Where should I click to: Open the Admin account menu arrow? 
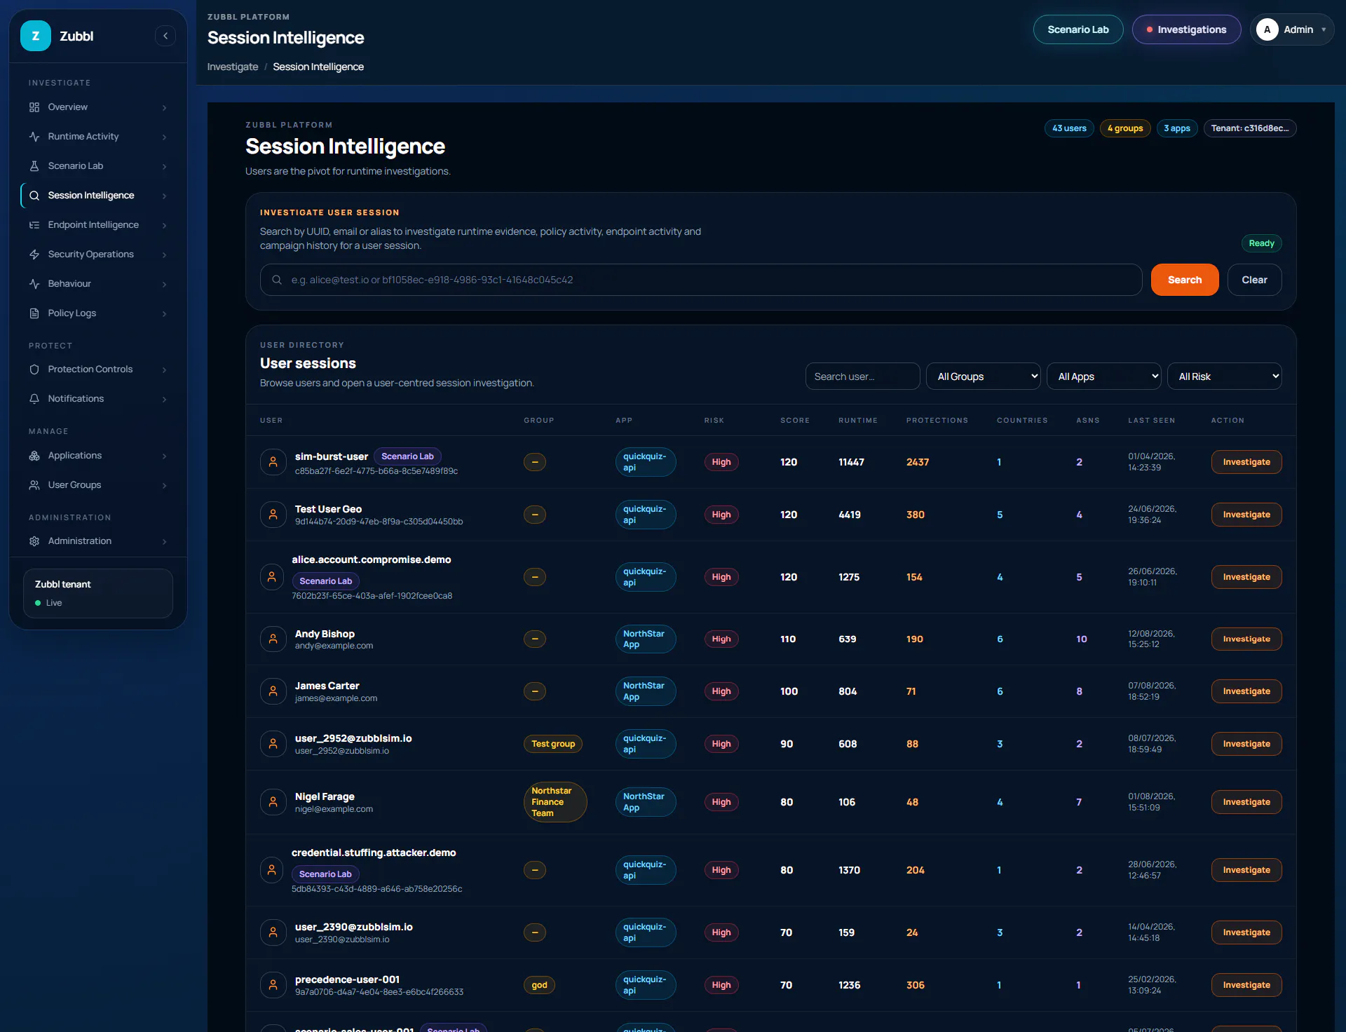(1324, 29)
